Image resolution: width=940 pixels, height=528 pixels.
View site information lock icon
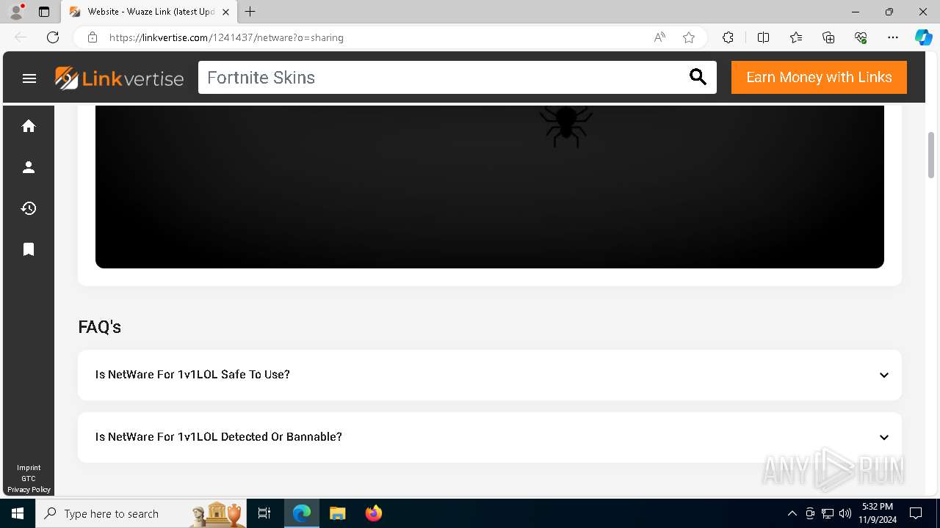[x=93, y=37]
